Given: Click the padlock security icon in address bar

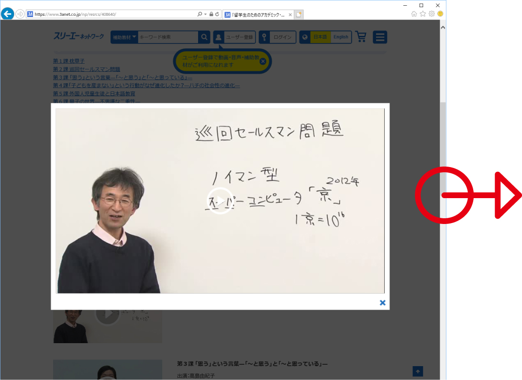Looking at the screenshot, I should 211,14.
